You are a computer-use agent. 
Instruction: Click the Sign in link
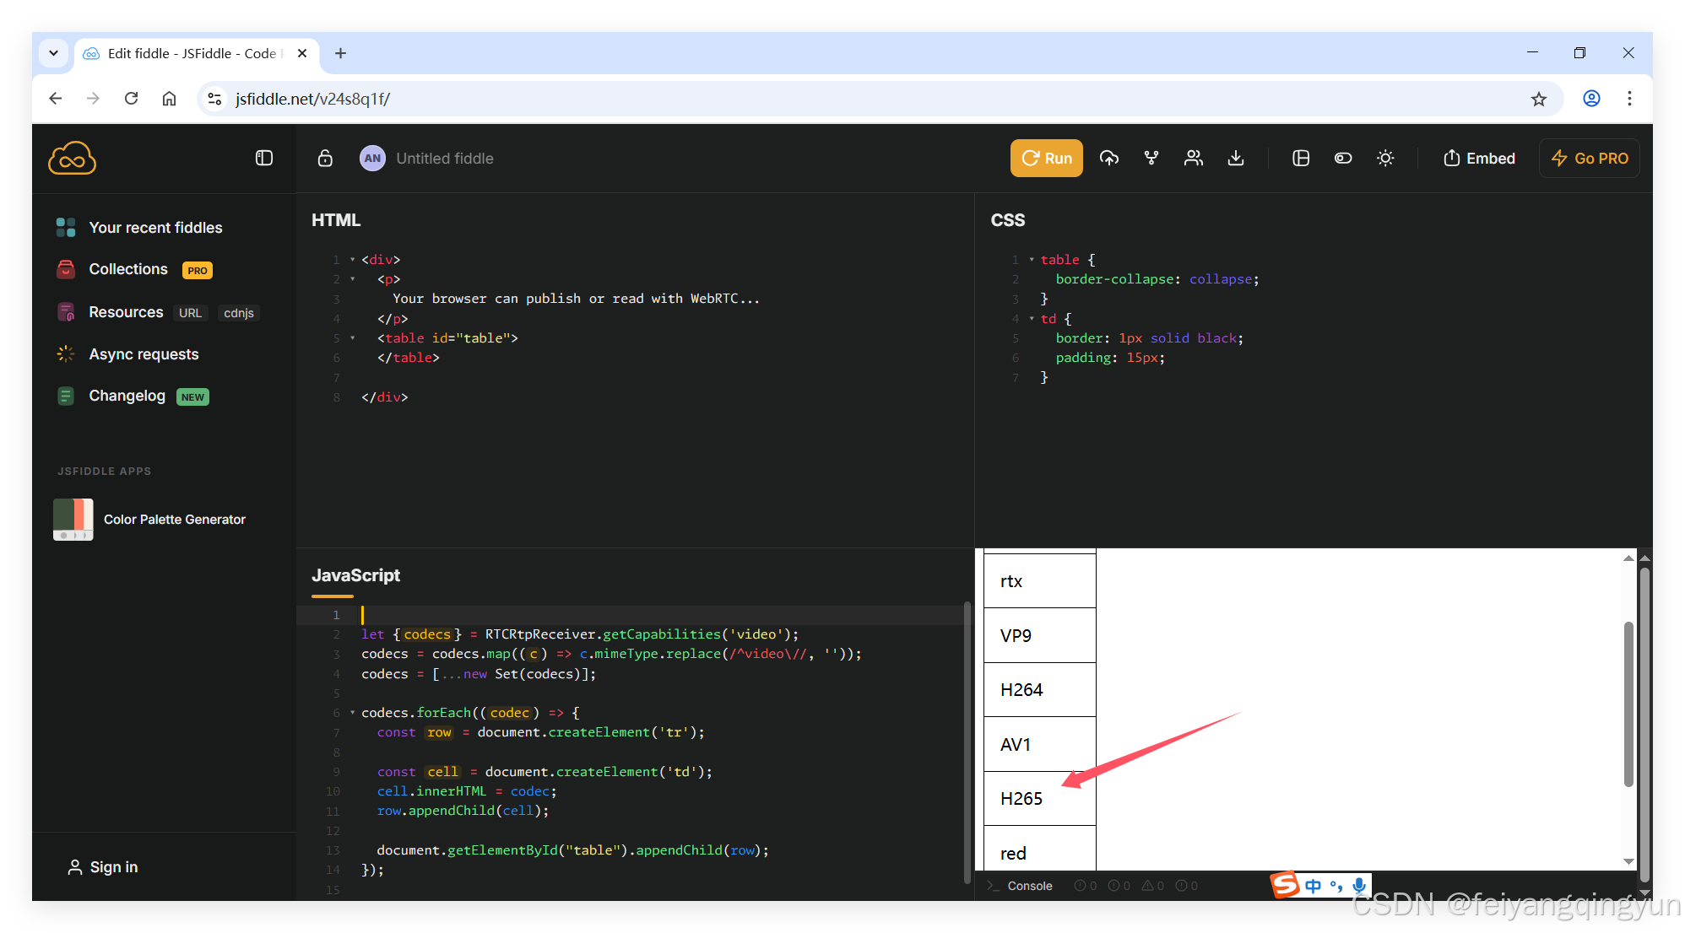pyautogui.click(x=113, y=867)
